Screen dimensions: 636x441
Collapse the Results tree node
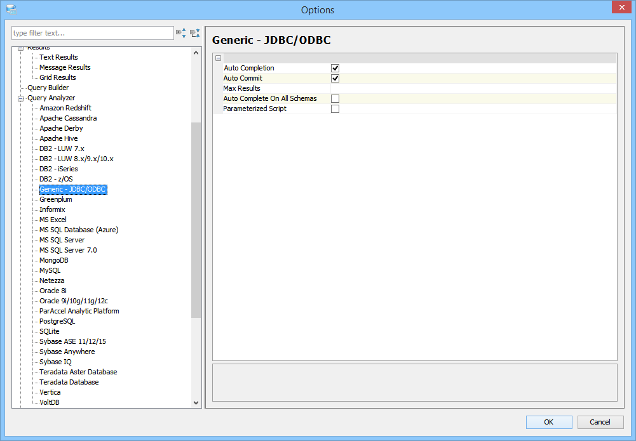tap(21, 48)
